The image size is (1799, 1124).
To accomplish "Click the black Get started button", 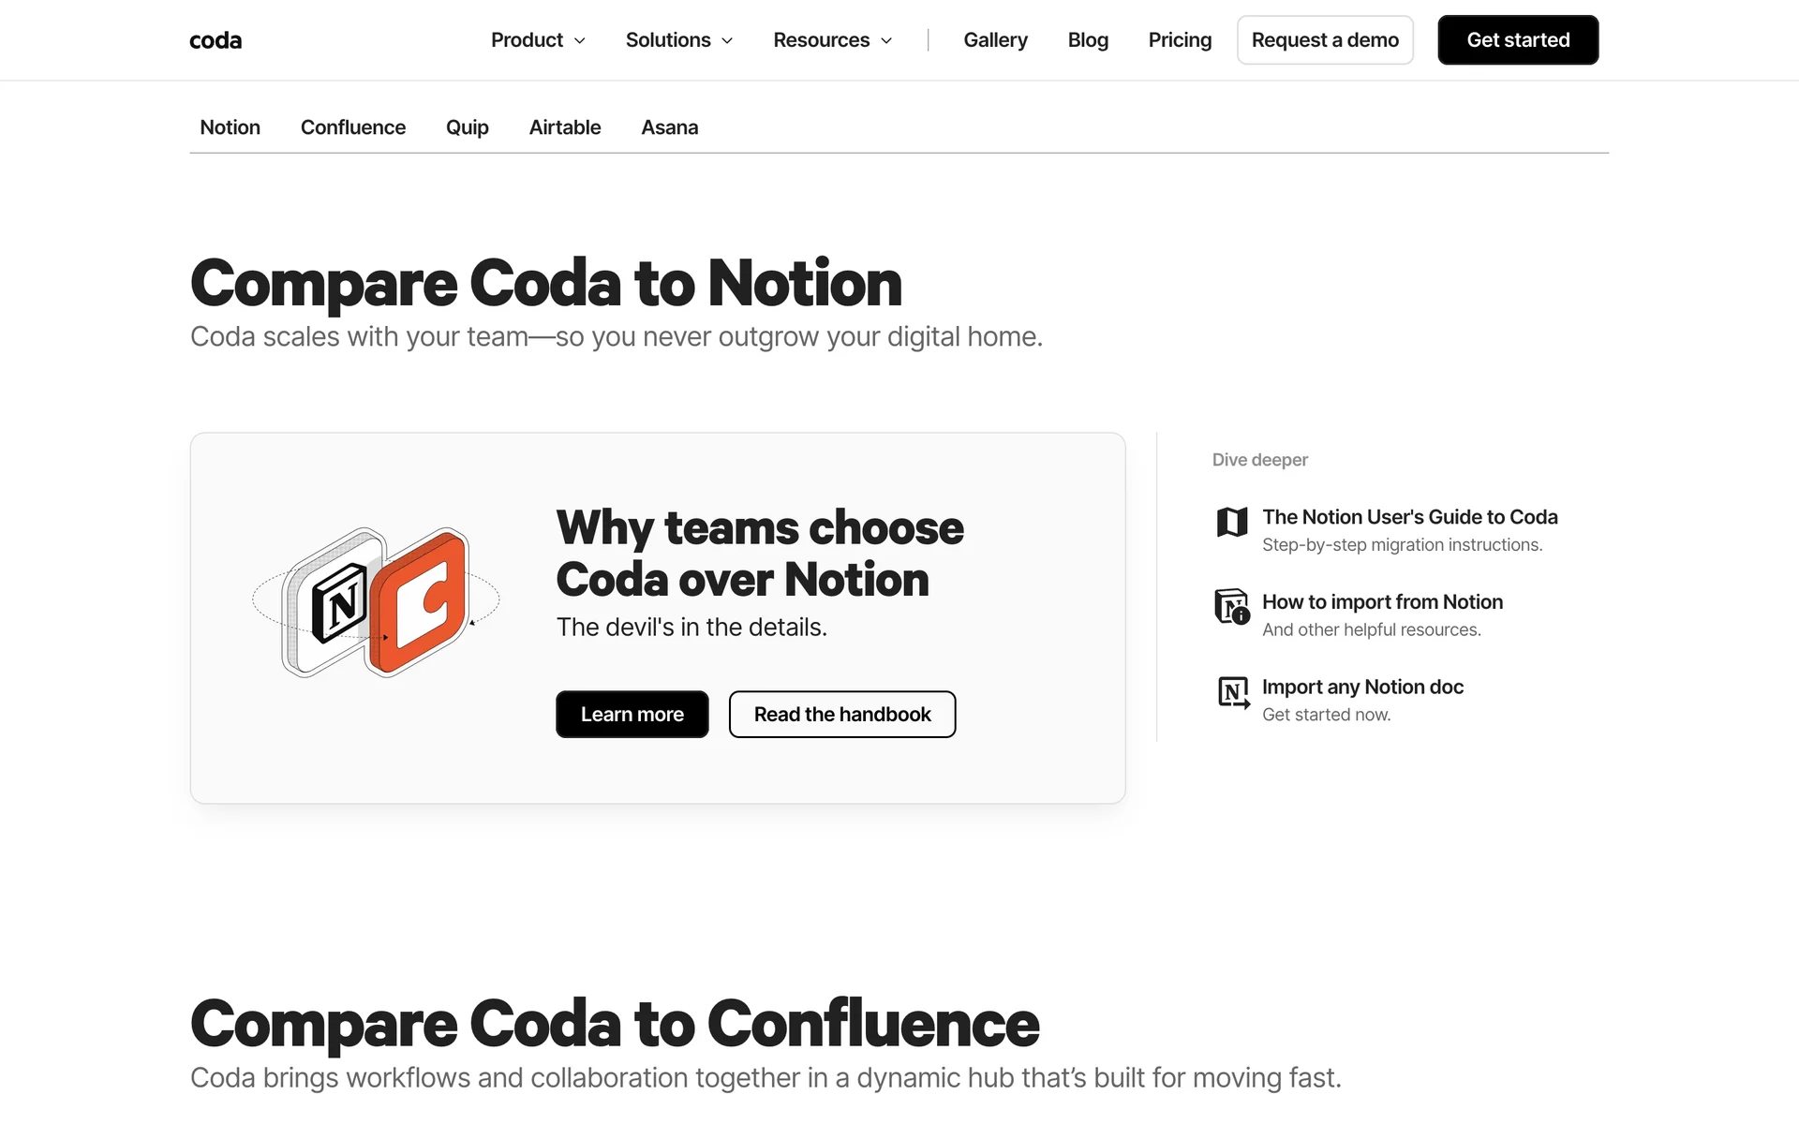I will [1517, 40].
